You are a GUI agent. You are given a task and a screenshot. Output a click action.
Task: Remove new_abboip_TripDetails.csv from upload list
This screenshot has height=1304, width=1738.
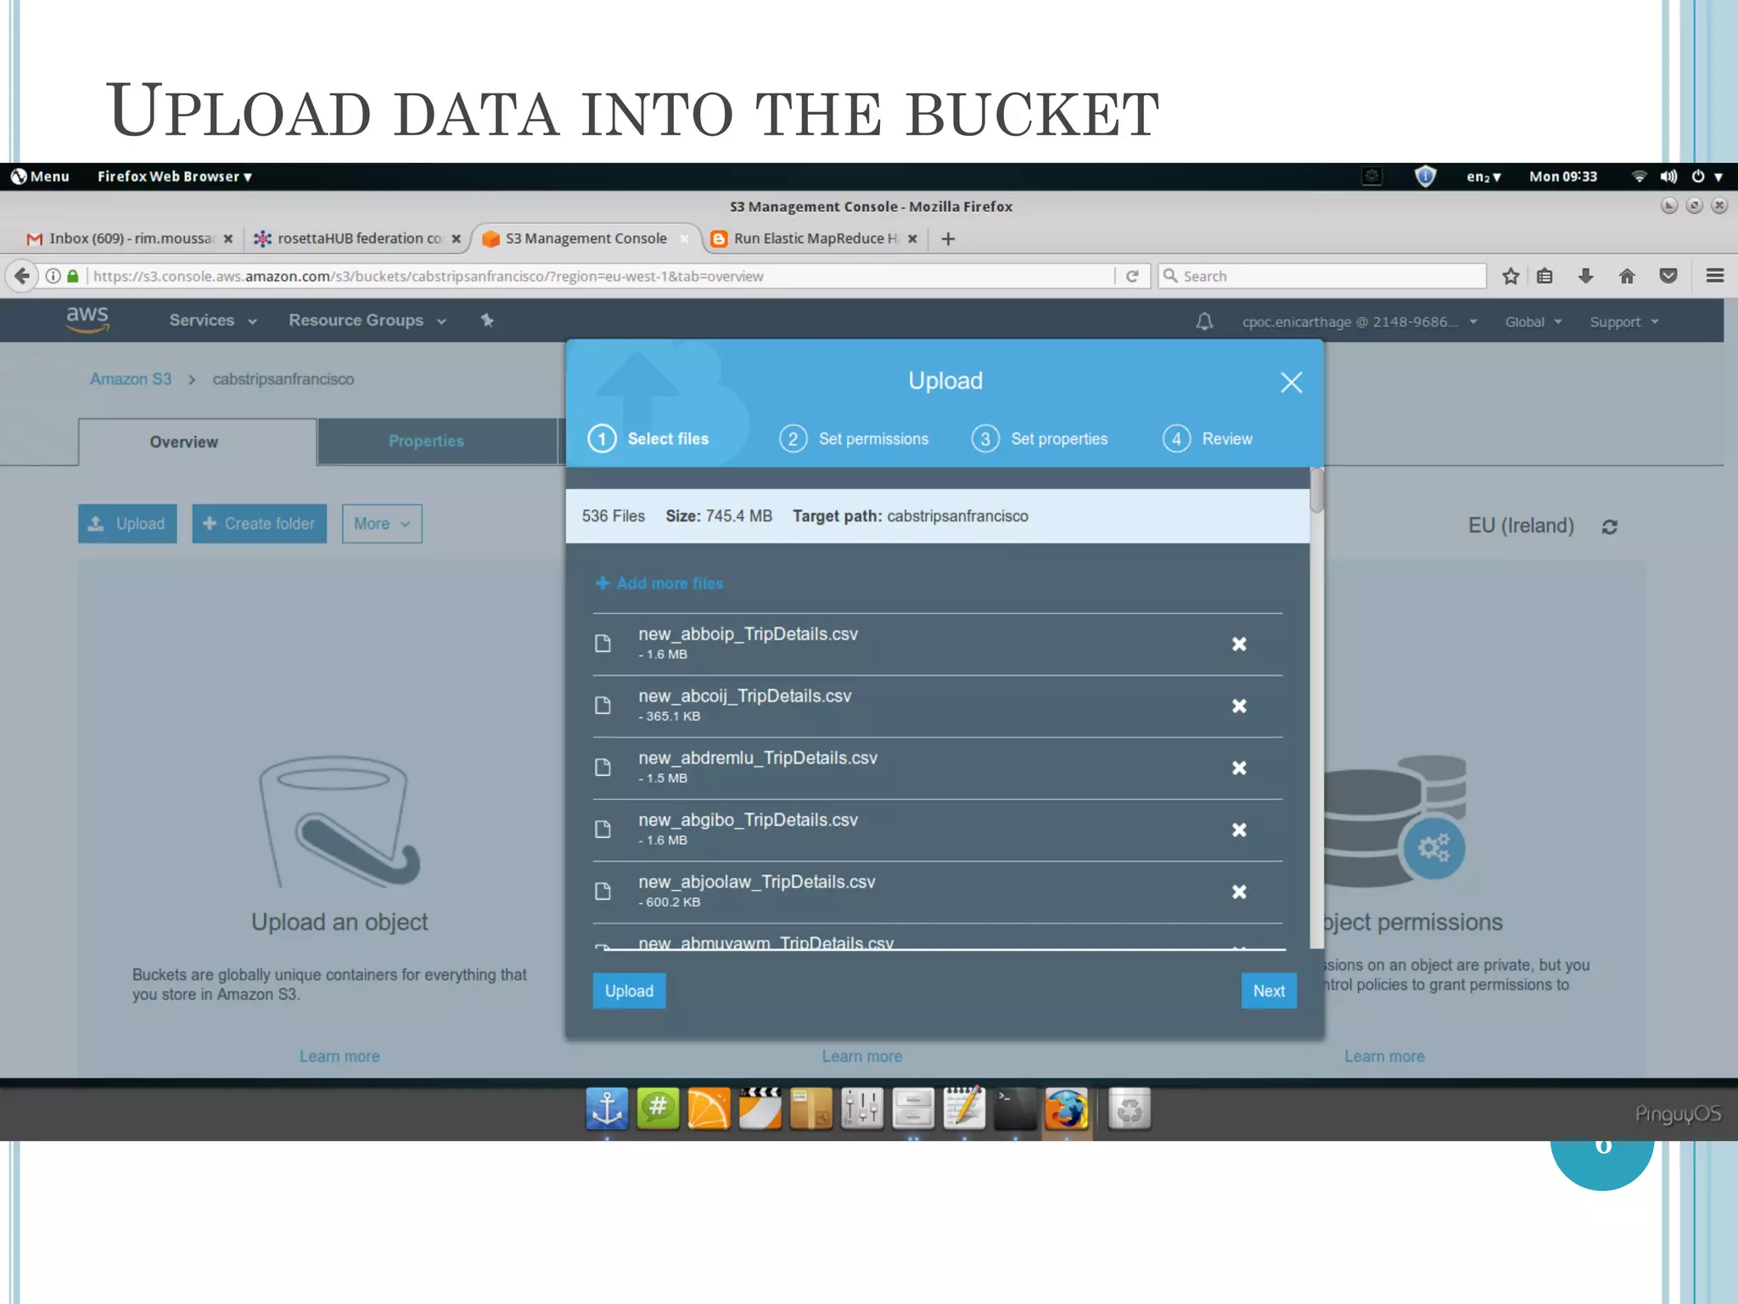coord(1239,644)
